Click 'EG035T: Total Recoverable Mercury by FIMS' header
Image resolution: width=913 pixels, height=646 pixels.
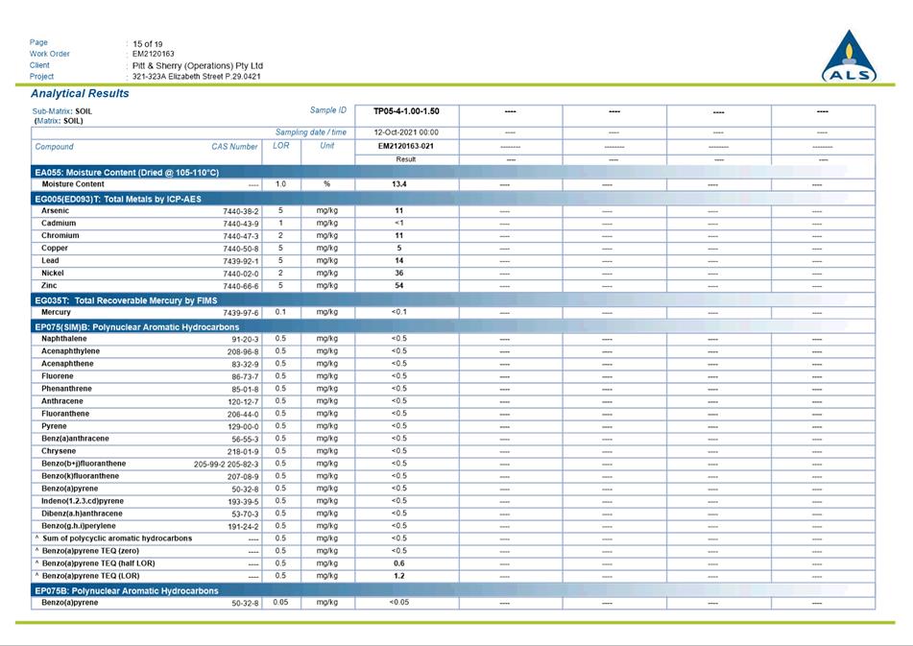tap(126, 300)
